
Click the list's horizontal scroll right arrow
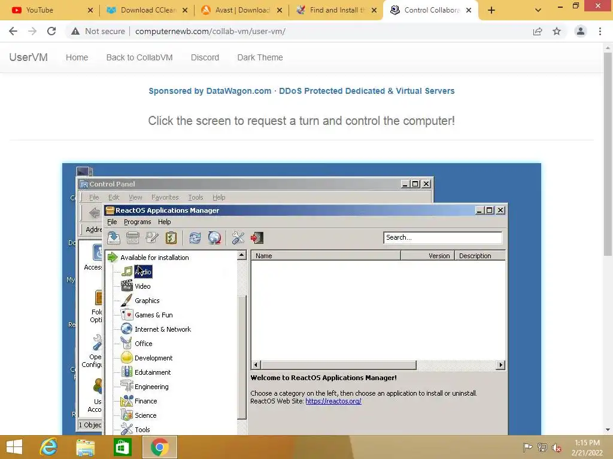(x=500, y=365)
